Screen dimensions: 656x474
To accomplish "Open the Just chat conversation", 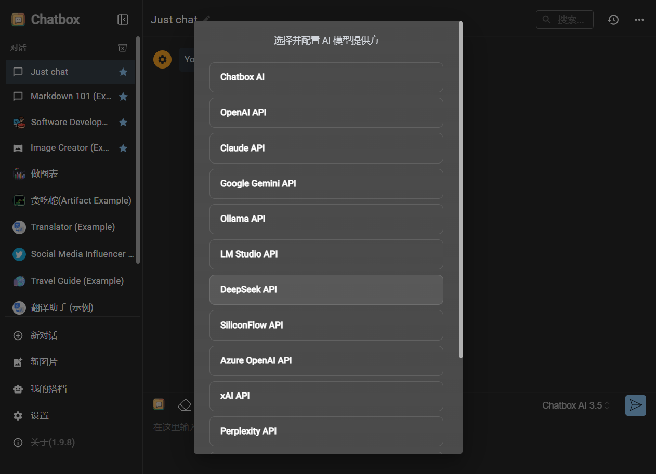I will click(x=71, y=72).
